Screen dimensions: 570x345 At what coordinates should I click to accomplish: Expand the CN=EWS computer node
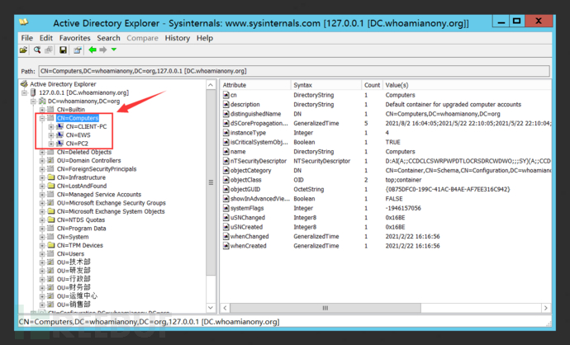51,135
